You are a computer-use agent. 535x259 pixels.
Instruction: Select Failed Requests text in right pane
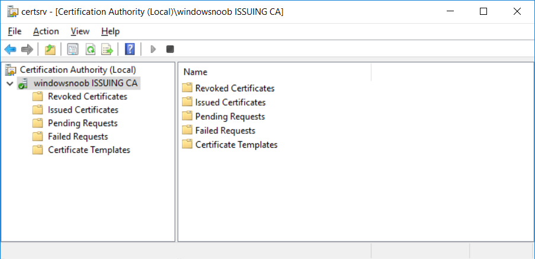pyautogui.click(x=226, y=130)
